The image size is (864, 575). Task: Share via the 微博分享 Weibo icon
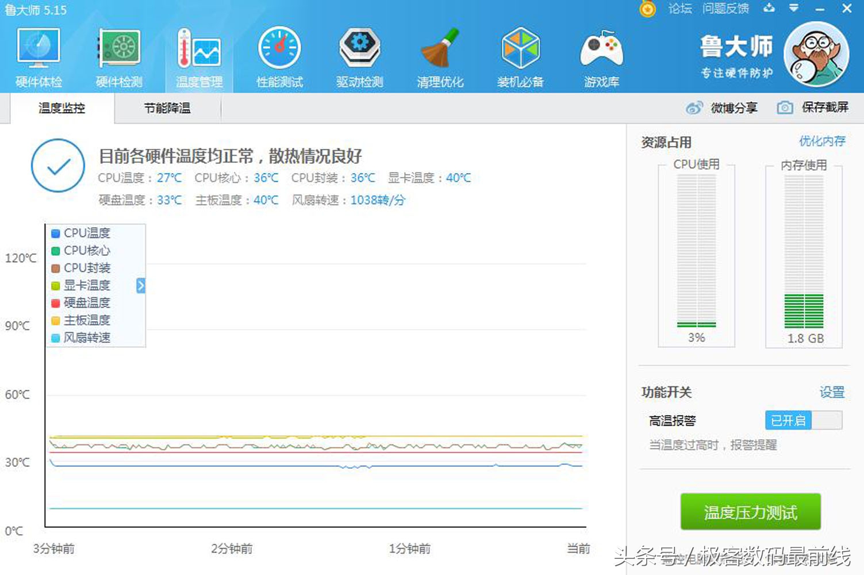tap(694, 108)
